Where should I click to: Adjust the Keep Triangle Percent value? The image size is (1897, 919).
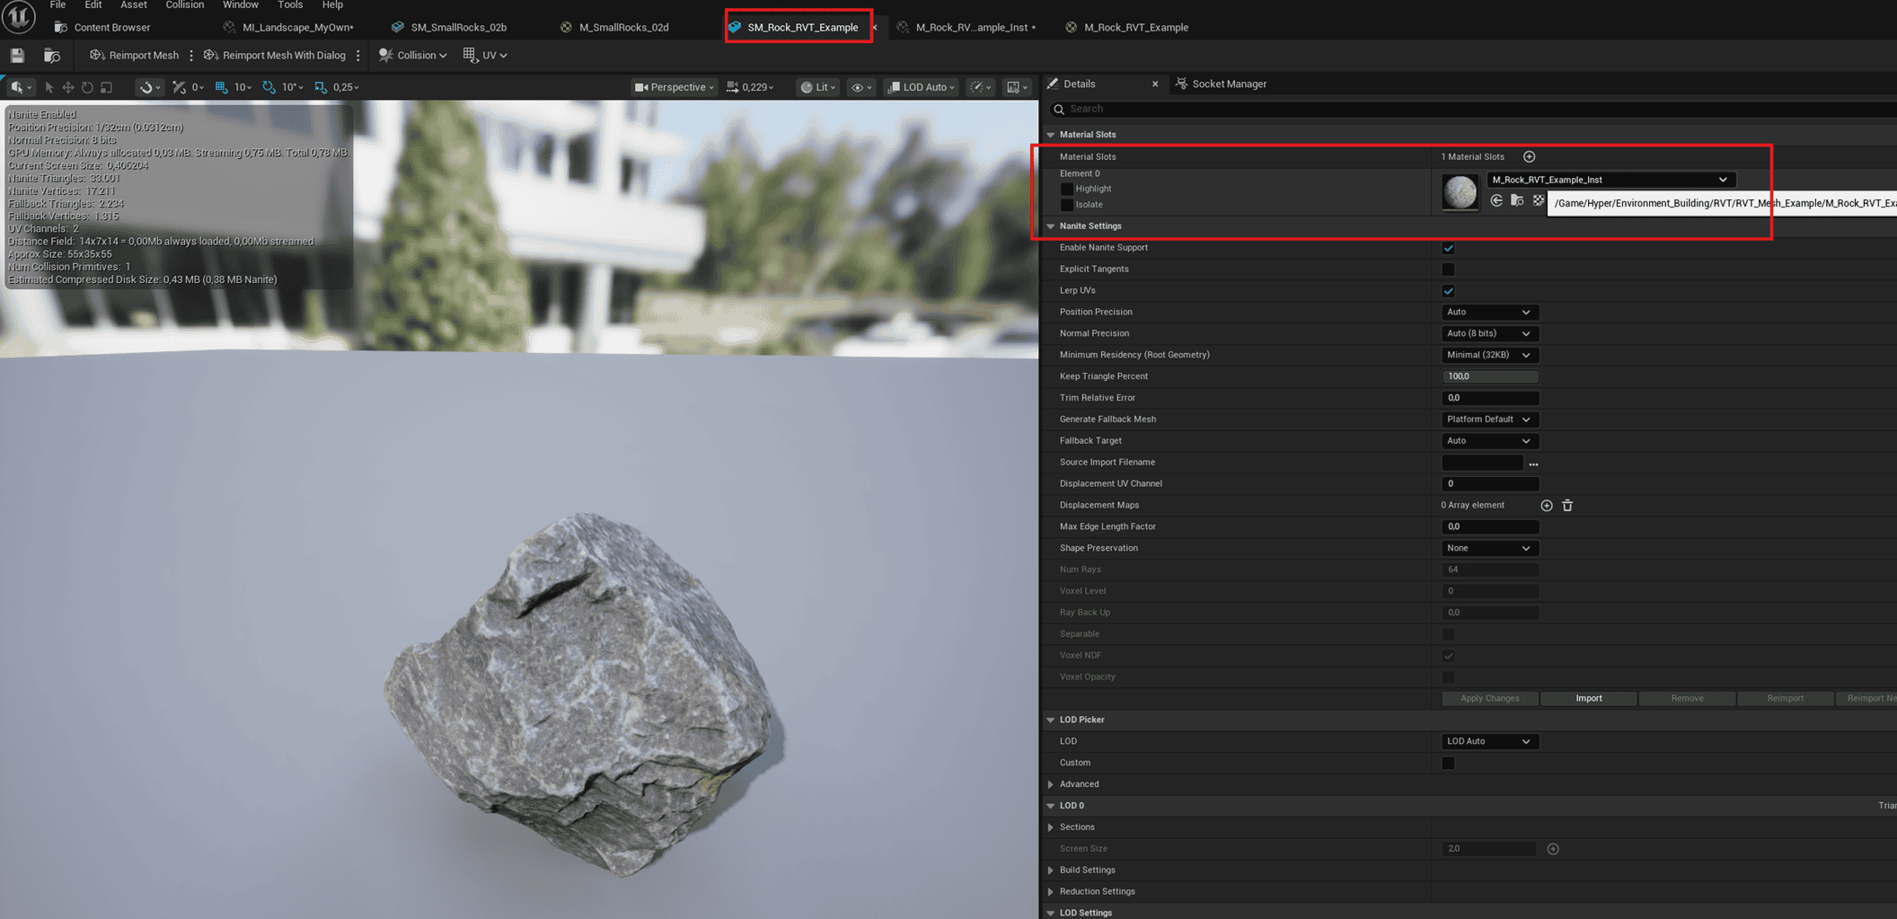pyautogui.click(x=1489, y=376)
